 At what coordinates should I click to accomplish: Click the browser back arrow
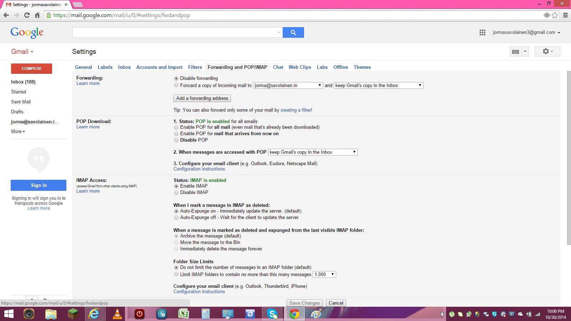click(6, 15)
